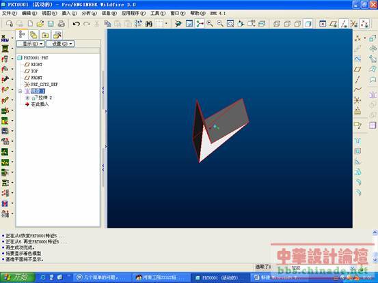Click the zoom out magnifier
Viewport: 378px width, 283px height.
pyautogui.click(x=220, y=24)
